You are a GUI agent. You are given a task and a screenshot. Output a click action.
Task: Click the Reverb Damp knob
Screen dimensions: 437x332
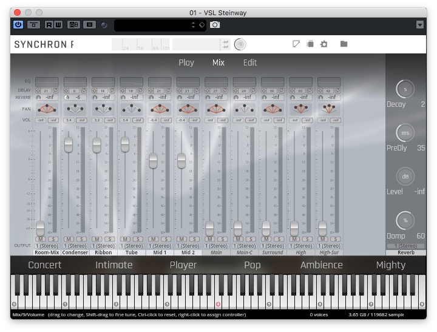coord(405,220)
